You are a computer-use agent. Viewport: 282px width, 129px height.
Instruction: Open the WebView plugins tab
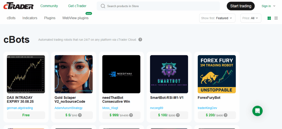(75, 18)
